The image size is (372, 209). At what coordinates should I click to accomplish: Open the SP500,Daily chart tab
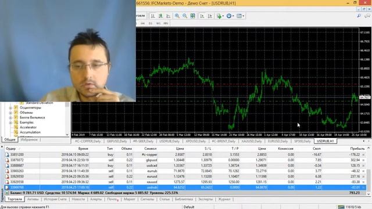[x=302, y=141]
